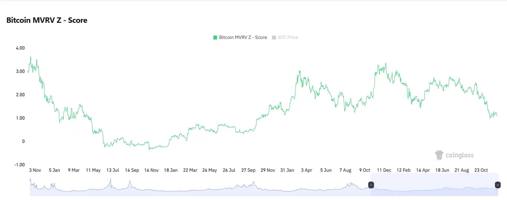Click the green MVRV Z-Score legend swatch
The height and width of the screenshot is (200, 507).
tap(215, 38)
